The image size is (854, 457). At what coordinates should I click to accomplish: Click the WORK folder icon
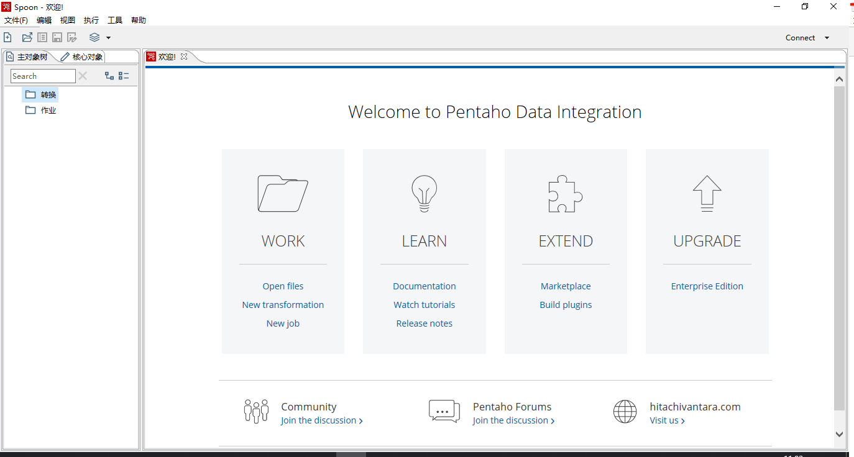click(283, 194)
